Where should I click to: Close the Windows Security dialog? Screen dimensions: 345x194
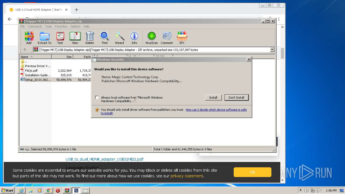coord(249,60)
